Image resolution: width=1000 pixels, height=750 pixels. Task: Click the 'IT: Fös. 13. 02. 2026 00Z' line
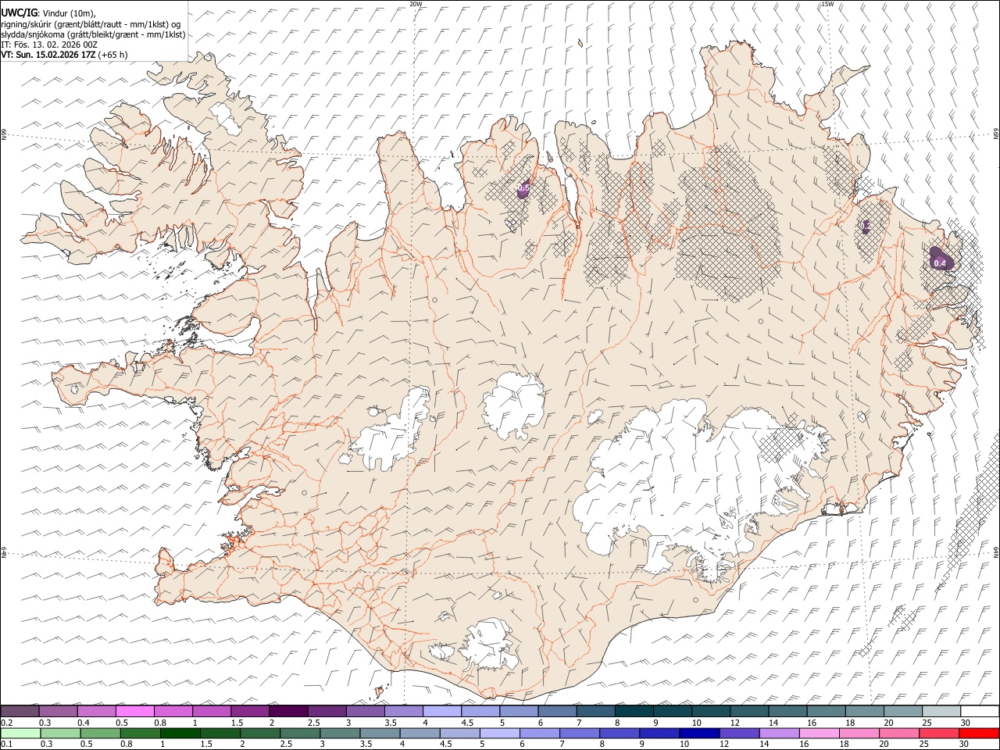49,45
